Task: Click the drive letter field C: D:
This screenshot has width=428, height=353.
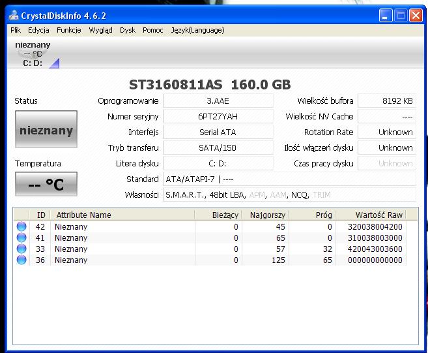Action: (218, 164)
